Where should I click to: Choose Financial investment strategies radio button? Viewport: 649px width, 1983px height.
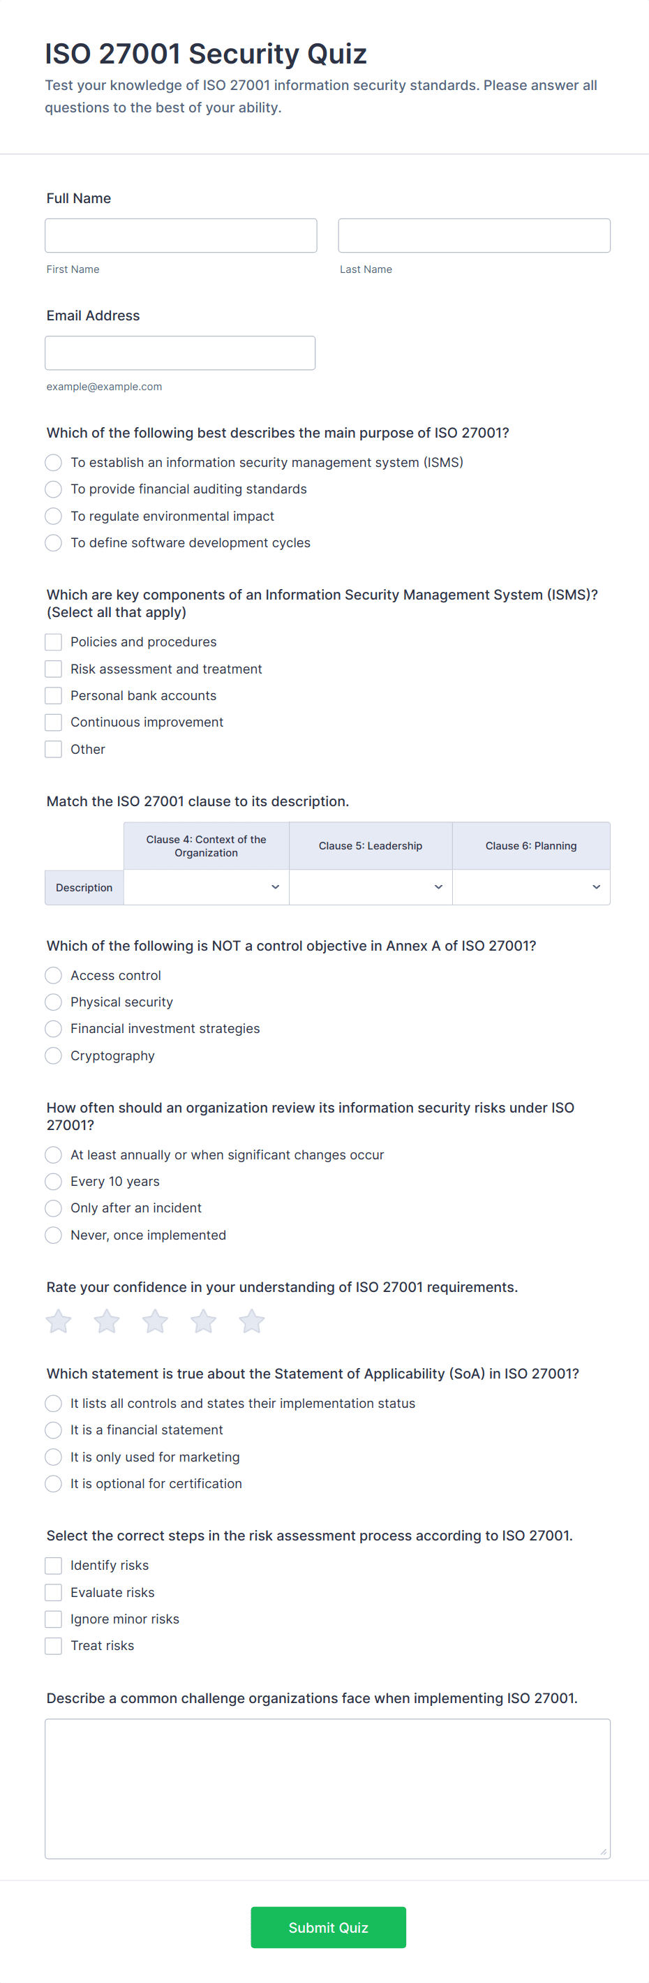coord(53,1028)
